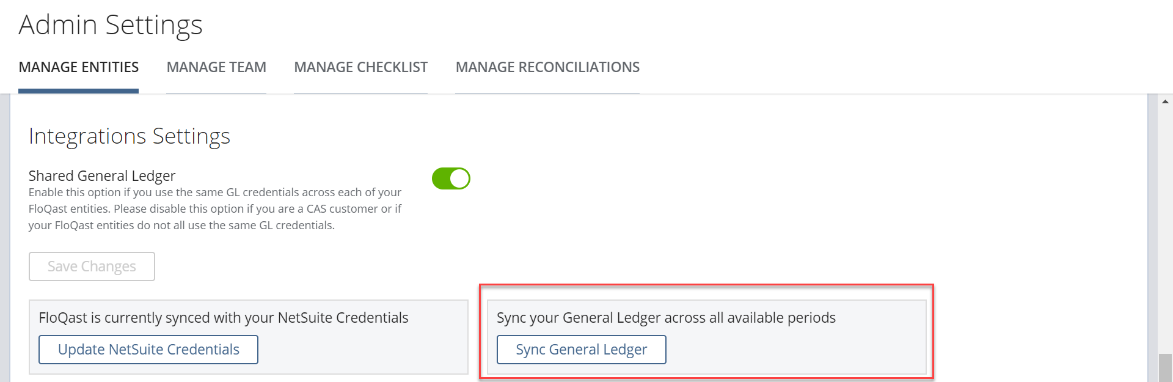The width and height of the screenshot is (1173, 382).
Task: Click the scrollbar up arrow
Action: tap(1165, 101)
